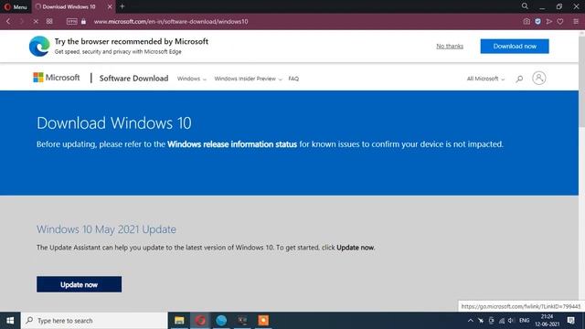Take a snapshot with the camera icon
This screenshot has height=329, width=585.
tap(526, 22)
